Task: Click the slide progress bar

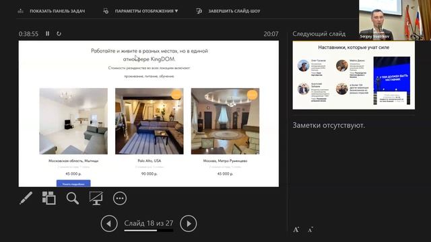Action: coord(149,231)
